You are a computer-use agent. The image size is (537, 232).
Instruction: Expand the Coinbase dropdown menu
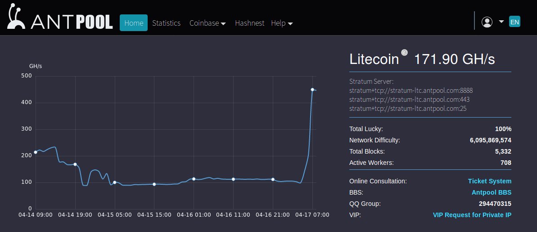208,23
